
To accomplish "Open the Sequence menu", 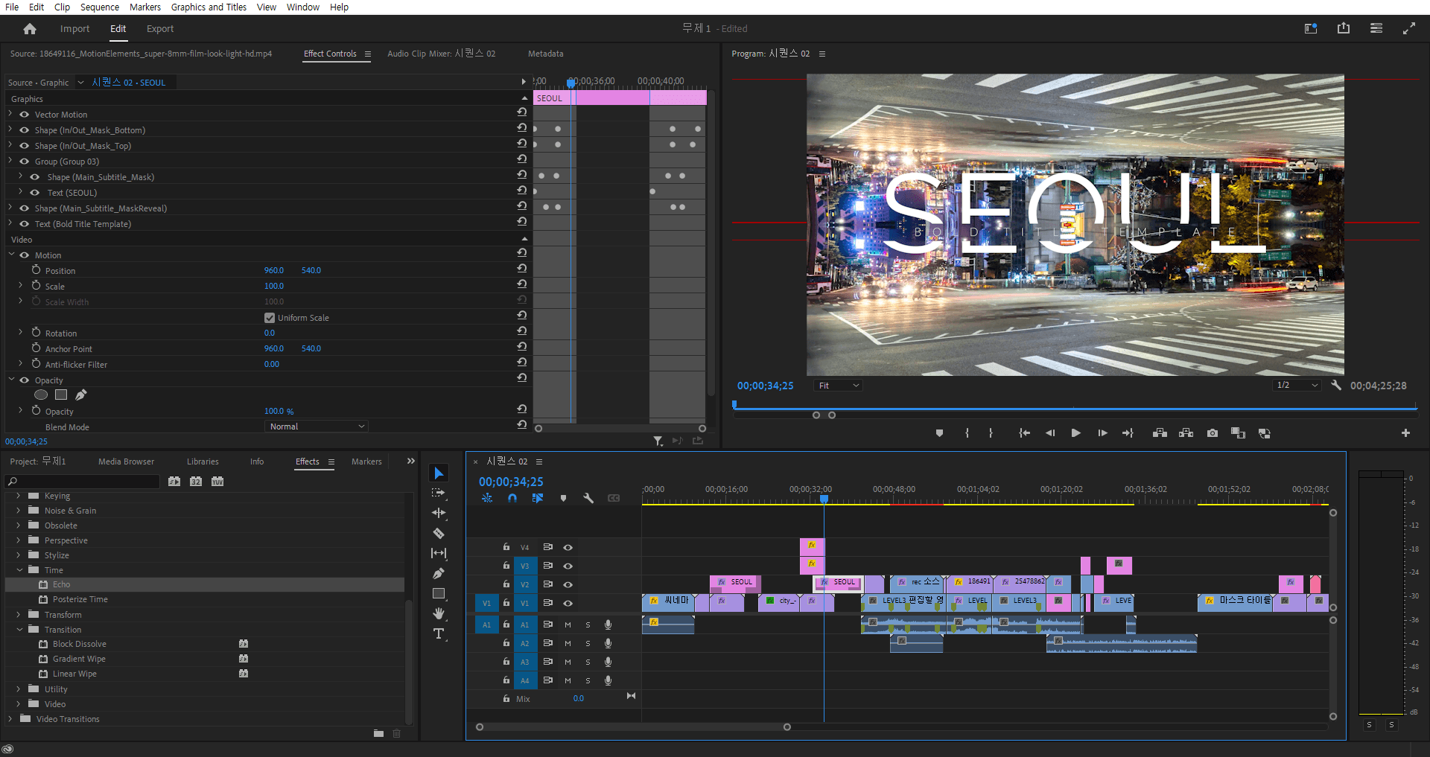I will (x=99, y=7).
